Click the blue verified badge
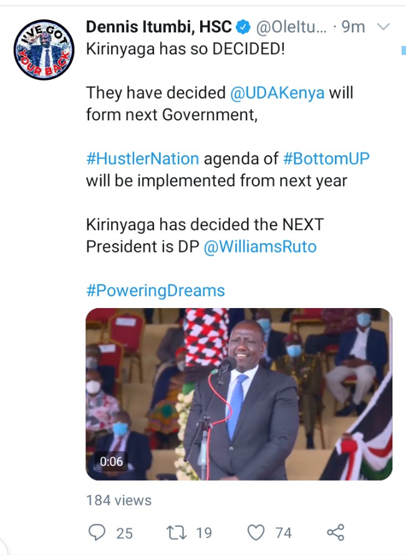The height and width of the screenshot is (555, 406). (243, 27)
